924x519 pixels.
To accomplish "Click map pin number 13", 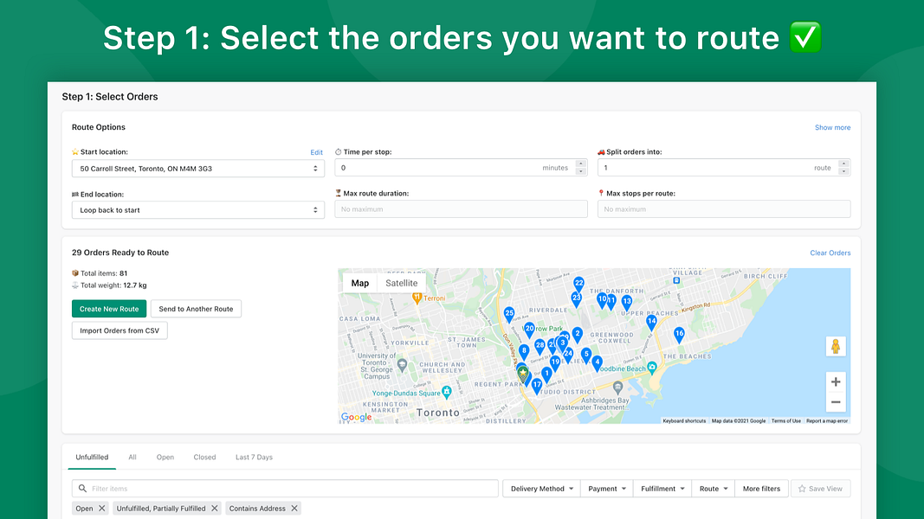I will [626, 303].
